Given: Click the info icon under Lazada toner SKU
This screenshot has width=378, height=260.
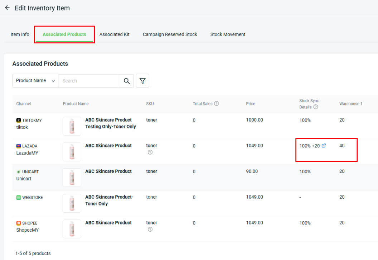Looking at the screenshot, I should [150, 152].
